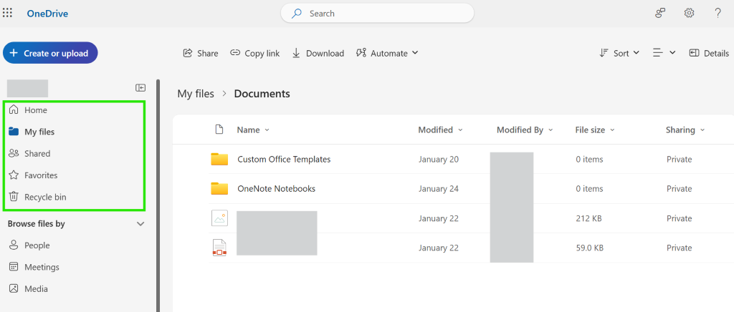Image resolution: width=734 pixels, height=312 pixels.
Task: Collapse the navigation pane icon
Action: click(x=140, y=87)
